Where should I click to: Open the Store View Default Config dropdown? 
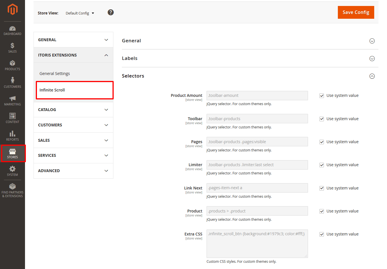click(x=80, y=13)
